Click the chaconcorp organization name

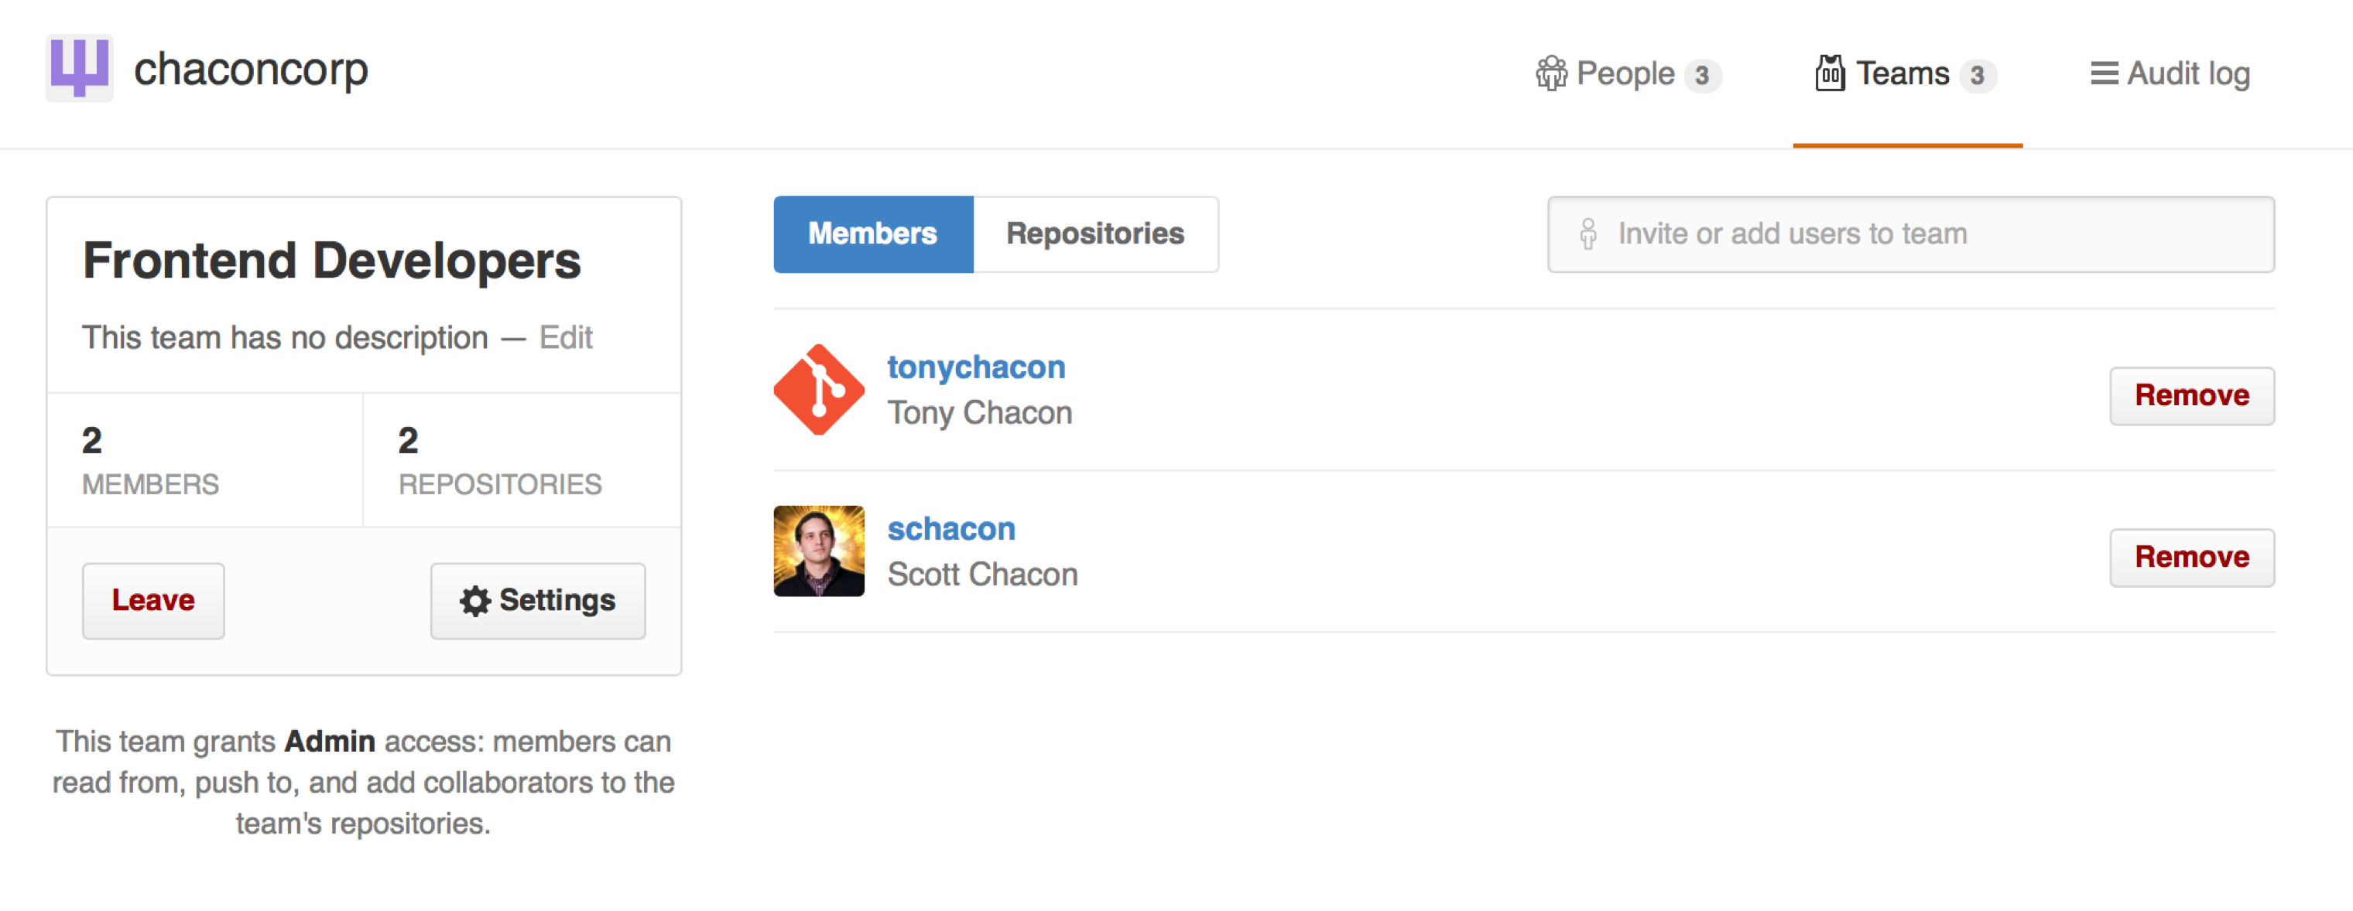tap(250, 70)
